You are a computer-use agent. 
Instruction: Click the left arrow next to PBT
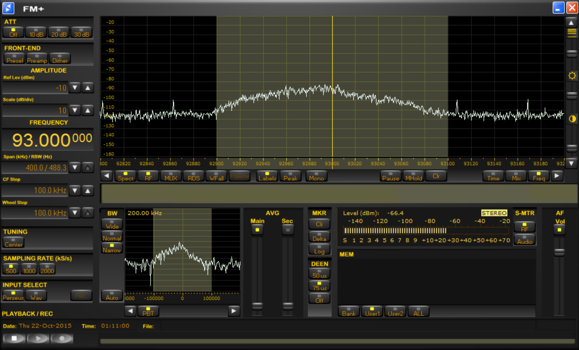tap(131, 311)
